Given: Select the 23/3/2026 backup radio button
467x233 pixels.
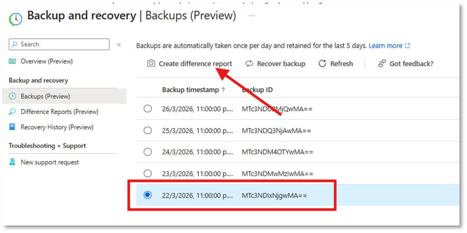Looking at the screenshot, I should [147, 173].
